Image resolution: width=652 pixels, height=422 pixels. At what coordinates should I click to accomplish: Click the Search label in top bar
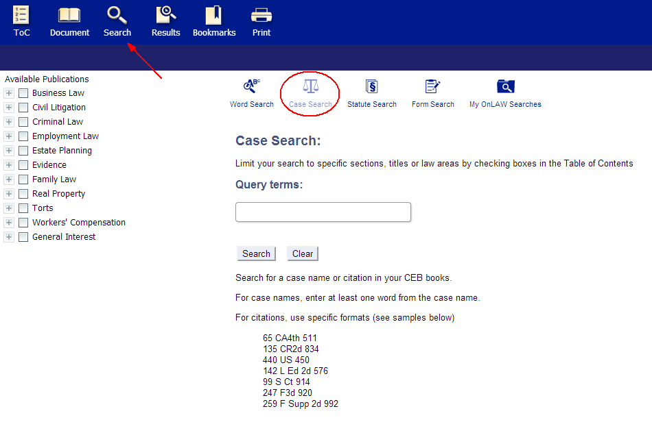[117, 32]
